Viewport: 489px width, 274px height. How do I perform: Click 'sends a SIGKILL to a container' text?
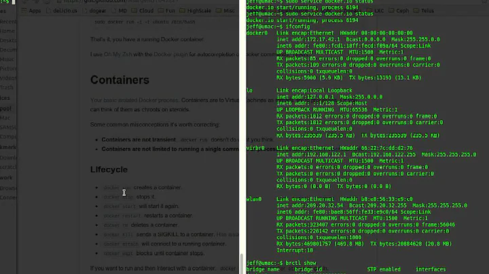(x=175, y=234)
